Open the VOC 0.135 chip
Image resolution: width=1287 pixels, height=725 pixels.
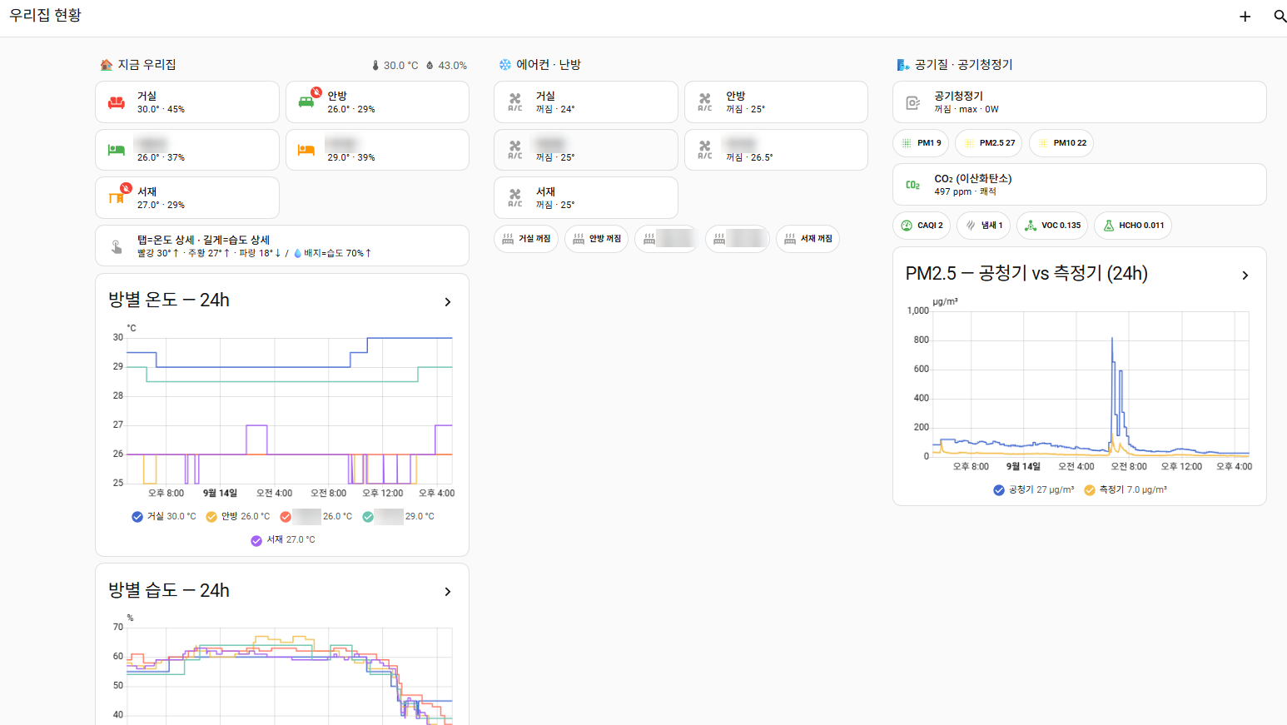[1052, 226]
